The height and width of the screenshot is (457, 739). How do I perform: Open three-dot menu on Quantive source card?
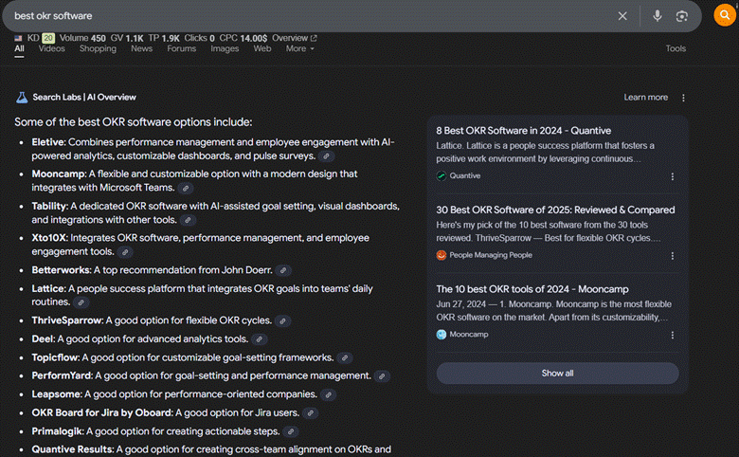672,176
